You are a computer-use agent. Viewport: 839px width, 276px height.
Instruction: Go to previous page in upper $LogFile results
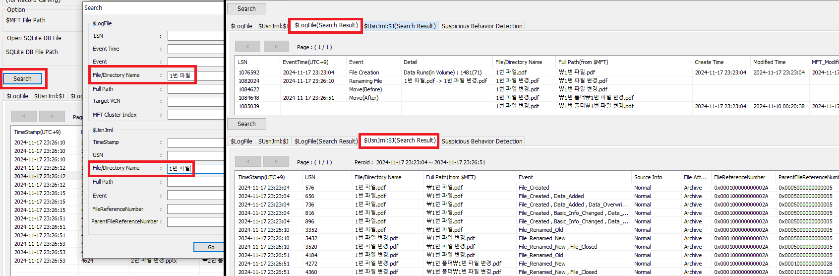tap(247, 47)
